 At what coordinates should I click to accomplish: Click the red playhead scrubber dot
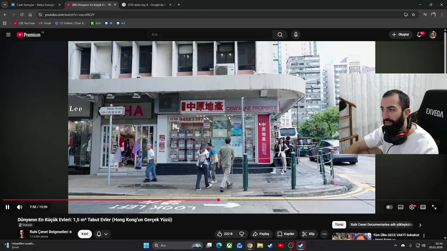pos(219,200)
